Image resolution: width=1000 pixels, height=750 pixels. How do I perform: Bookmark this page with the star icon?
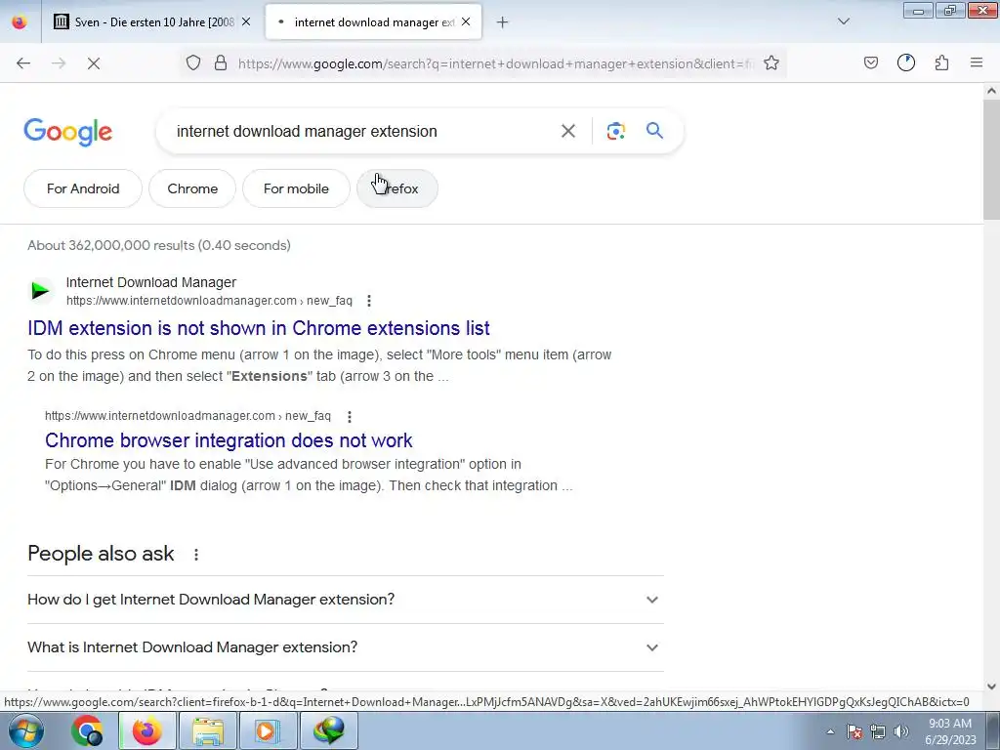click(x=771, y=62)
